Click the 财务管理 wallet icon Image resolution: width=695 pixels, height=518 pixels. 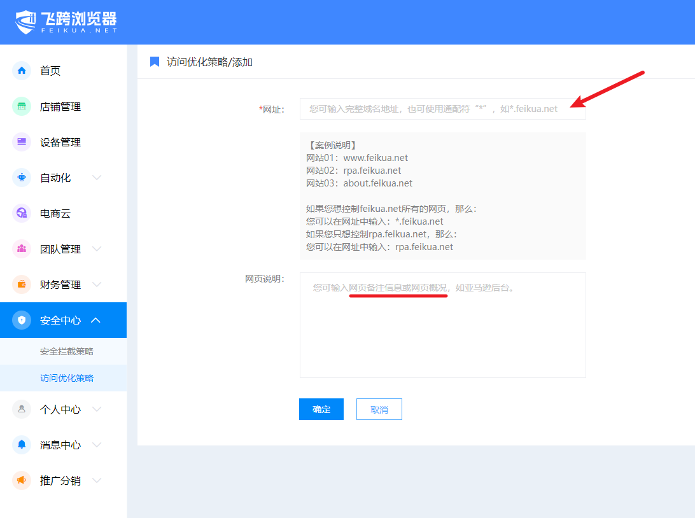pyautogui.click(x=22, y=284)
